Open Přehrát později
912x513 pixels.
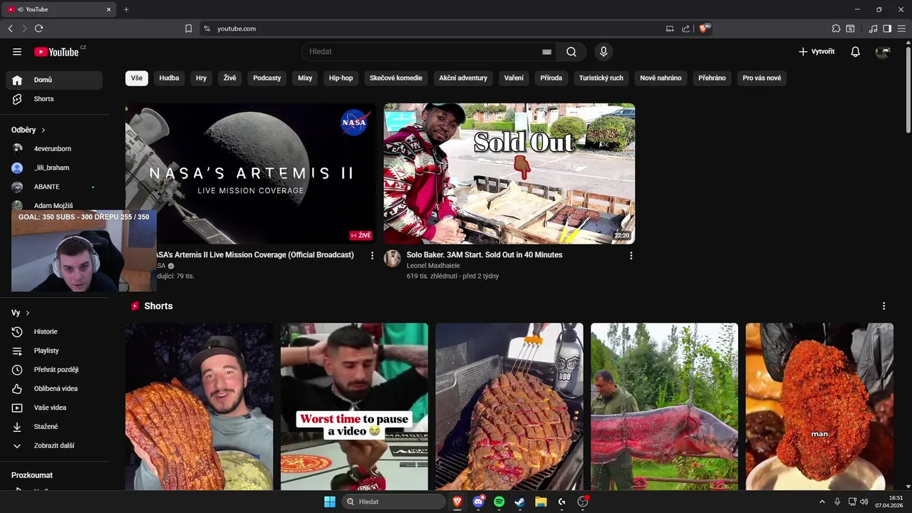(x=54, y=370)
